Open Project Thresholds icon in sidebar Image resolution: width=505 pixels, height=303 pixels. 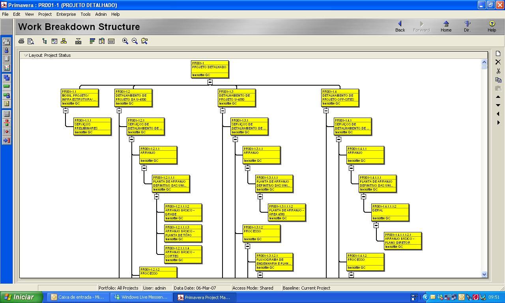point(6,123)
